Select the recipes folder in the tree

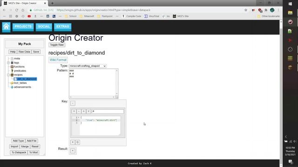[x=18, y=75]
